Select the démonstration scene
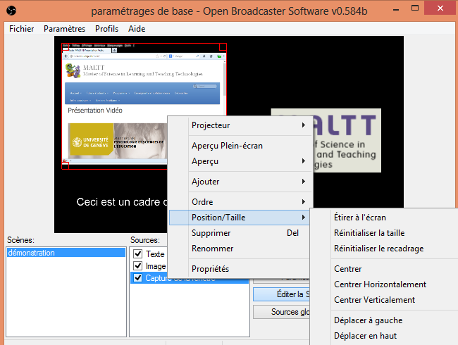Viewport: 458px width, 345px height. (x=66, y=253)
